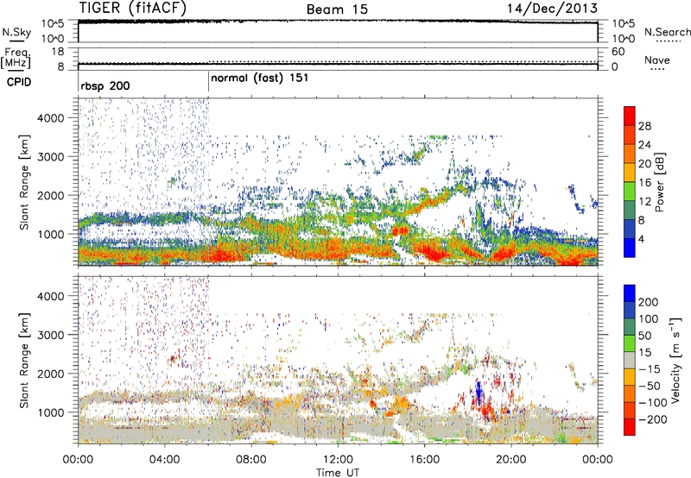Click the 16 dB colorbar label

coord(644,183)
